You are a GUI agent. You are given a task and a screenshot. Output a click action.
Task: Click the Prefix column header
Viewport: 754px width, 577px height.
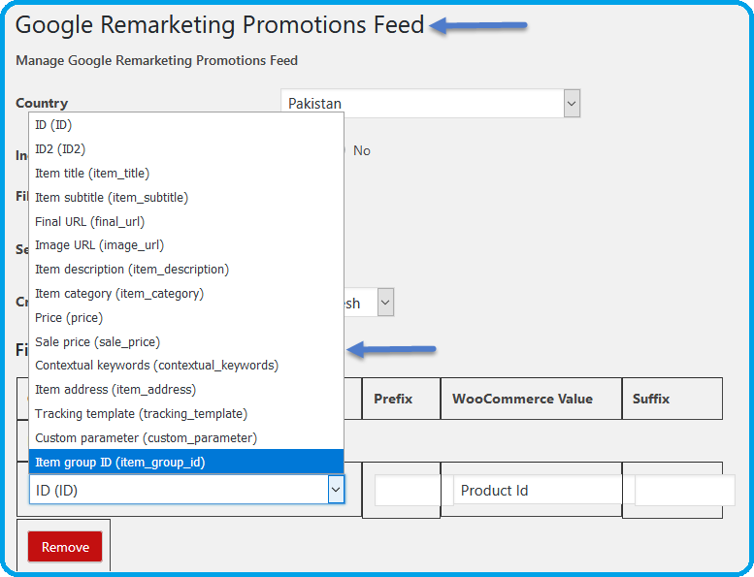coord(393,399)
